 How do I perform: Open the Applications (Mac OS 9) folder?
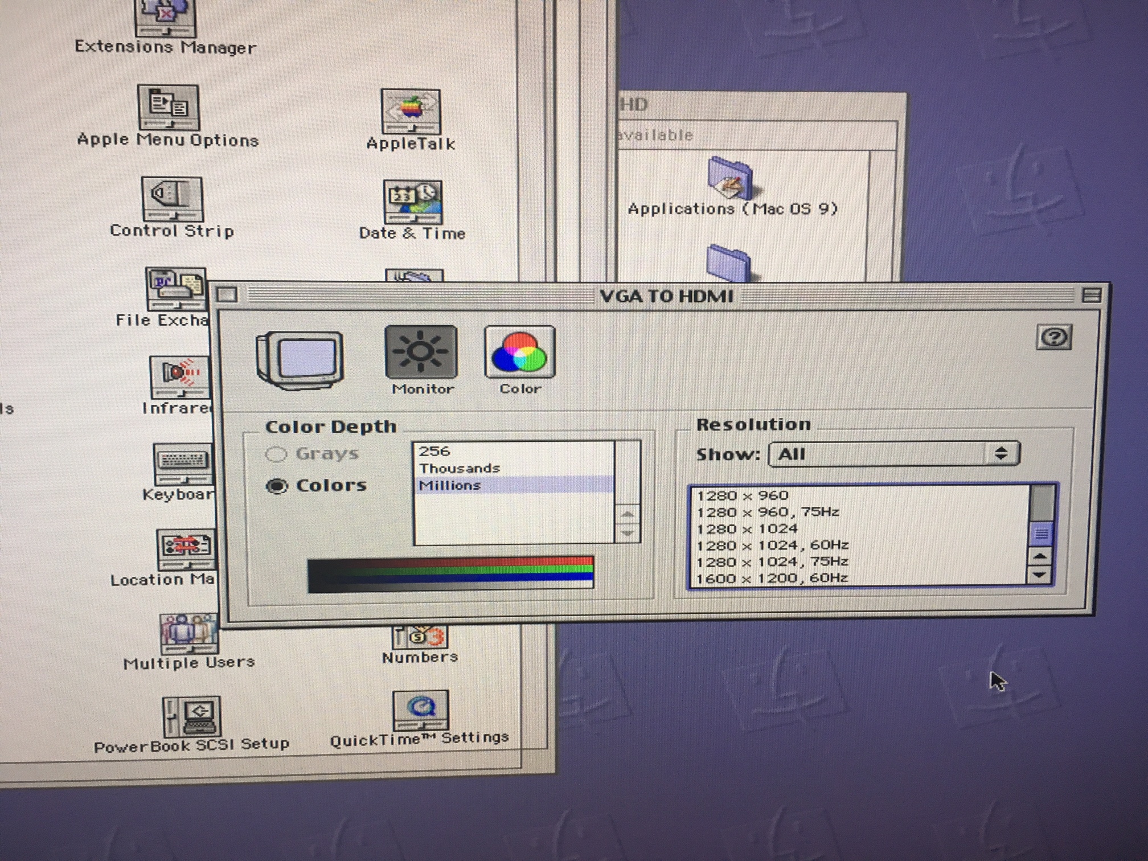731,178
